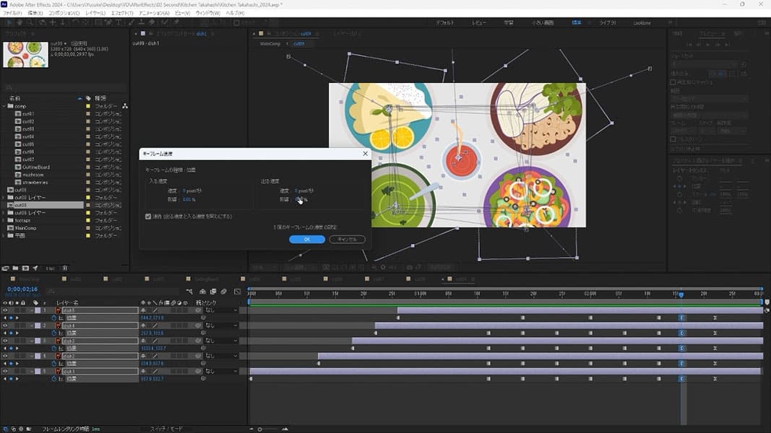
Task: Open the コンポジション(C) menu
Action: (x=64, y=13)
